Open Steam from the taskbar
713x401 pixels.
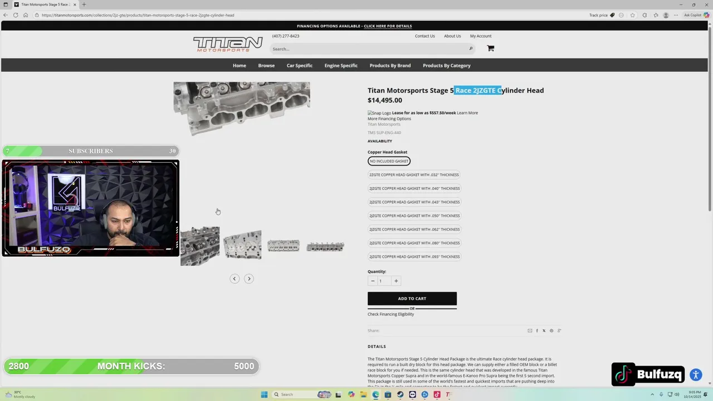click(400, 394)
